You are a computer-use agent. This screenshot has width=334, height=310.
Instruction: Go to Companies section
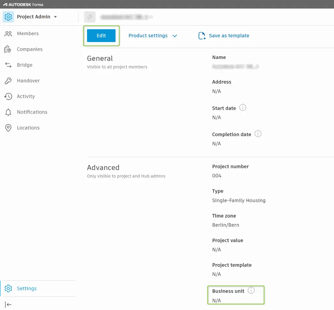tap(30, 49)
